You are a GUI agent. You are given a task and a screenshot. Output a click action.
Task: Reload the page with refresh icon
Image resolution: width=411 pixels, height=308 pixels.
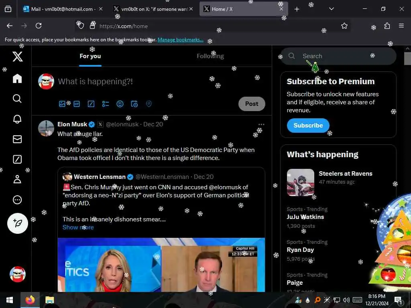pyautogui.click(x=39, y=26)
